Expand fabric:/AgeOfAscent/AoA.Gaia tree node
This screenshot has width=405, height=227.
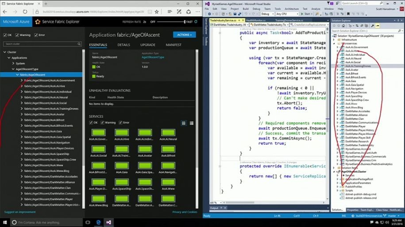coord(22,131)
